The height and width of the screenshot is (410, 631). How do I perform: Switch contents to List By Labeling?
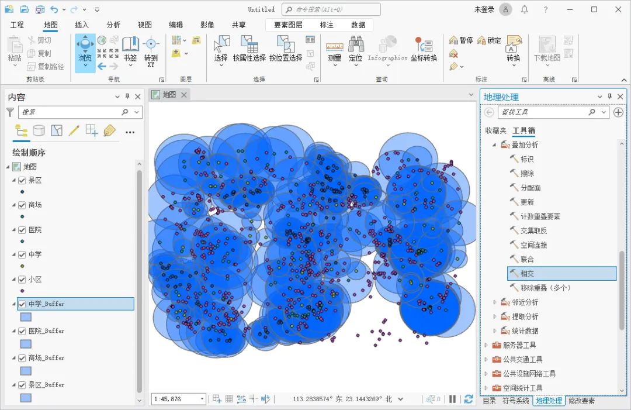tap(109, 130)
